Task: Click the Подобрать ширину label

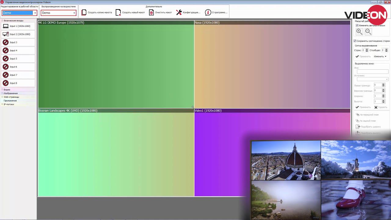Action: tap(371, 127)
